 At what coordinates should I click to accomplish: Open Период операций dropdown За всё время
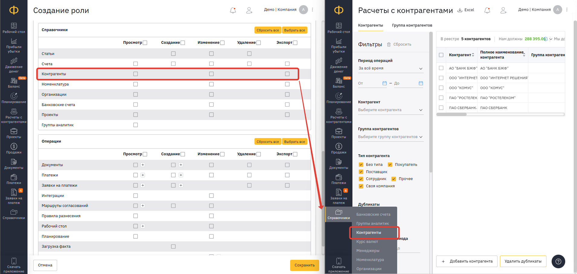(x=391, y=69)
